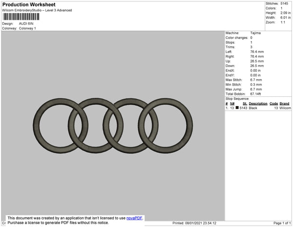293x227 pixels.
Task: Click the 'Stop Sequence:' label
Action: (237, 99)
